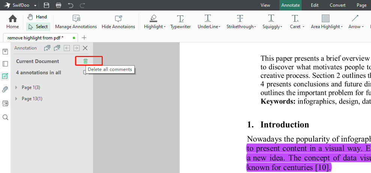The height and width of the screenshot is (173, 371).
Task: Delete all comments with the trash icon
Action: pos(85,61)
